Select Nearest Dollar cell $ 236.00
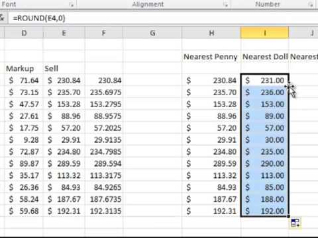 click(x=265, y=93)
